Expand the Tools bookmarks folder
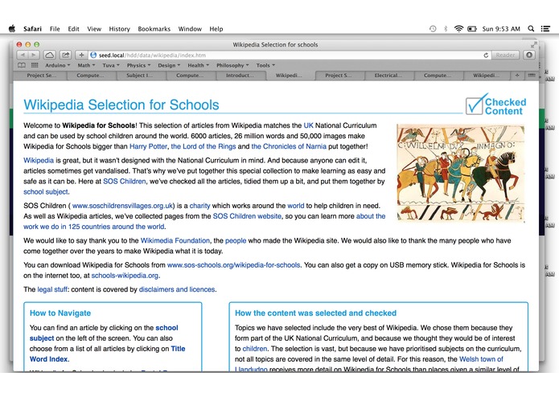Viewport: 559px width, 397px height. pos(265,65)
